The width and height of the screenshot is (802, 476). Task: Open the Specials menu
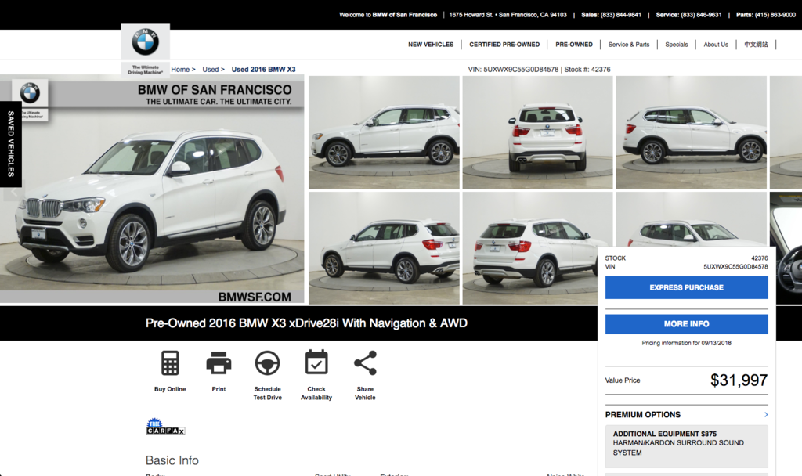pos(676,45)
